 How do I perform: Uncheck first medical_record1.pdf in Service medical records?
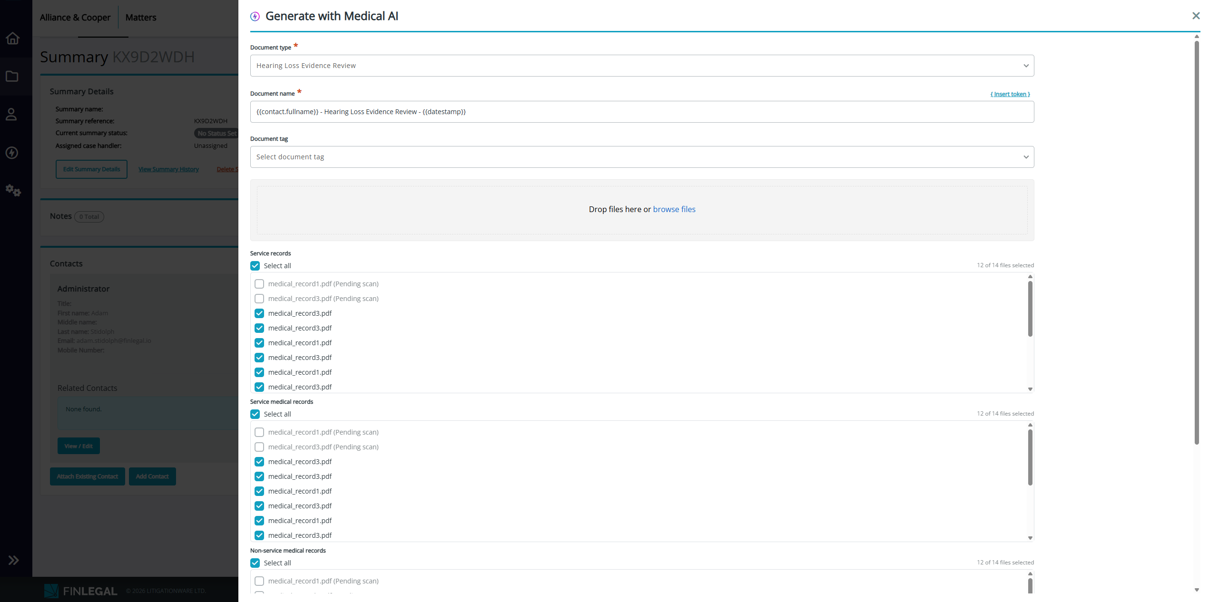(x=259, y=491)
